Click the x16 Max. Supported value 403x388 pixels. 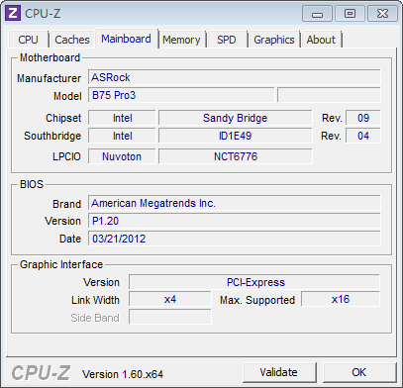(341, 299)
